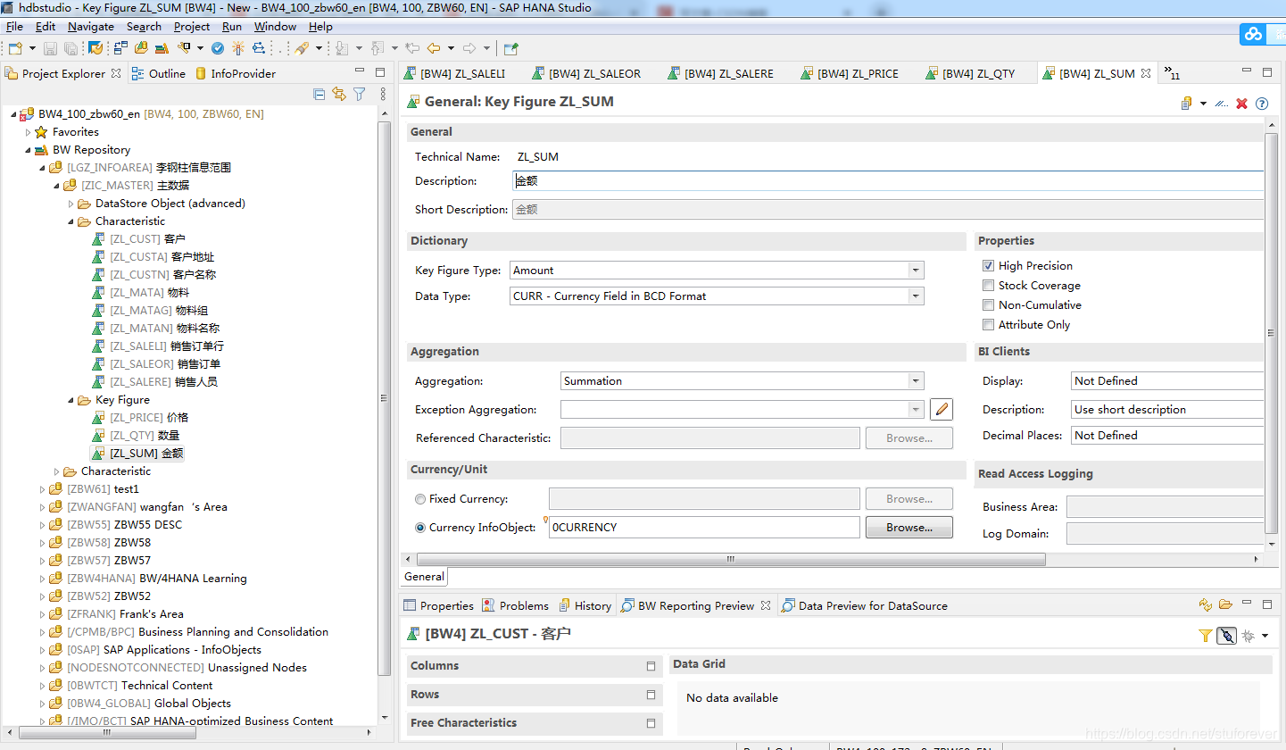Switch to the Outline view tab
The width and height of the screenshot is (1286, 750).
tap(158, 73)
